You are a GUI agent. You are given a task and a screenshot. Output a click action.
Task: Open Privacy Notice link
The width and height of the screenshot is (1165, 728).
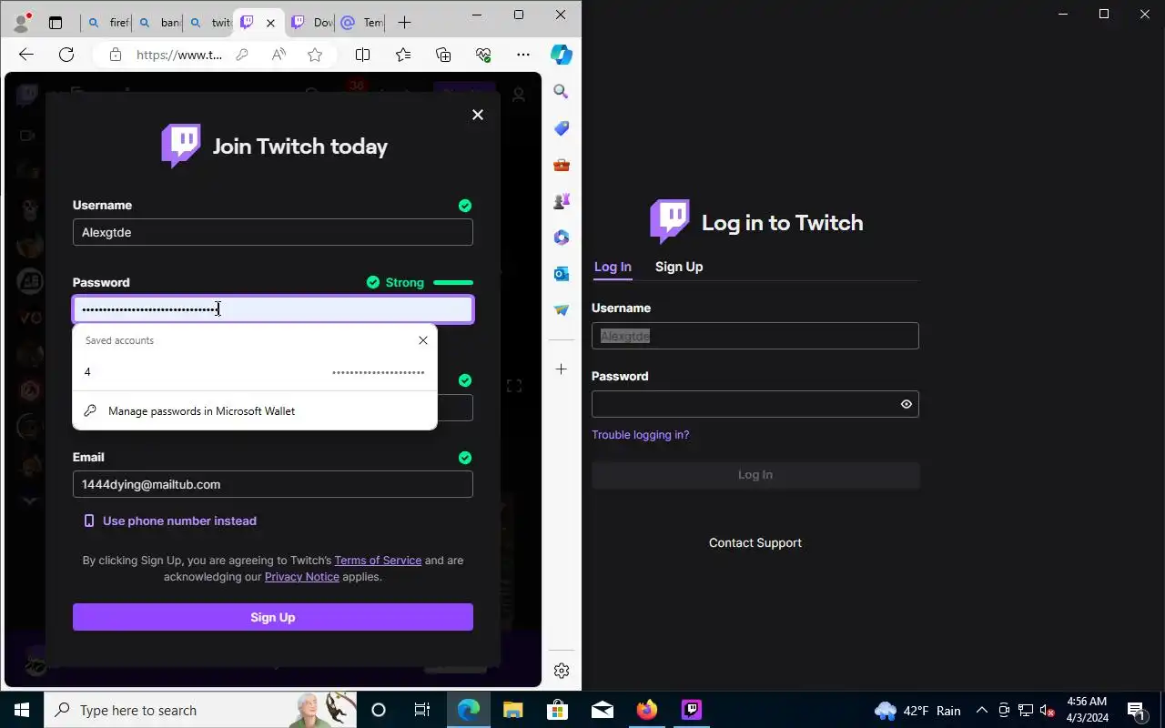301,577
